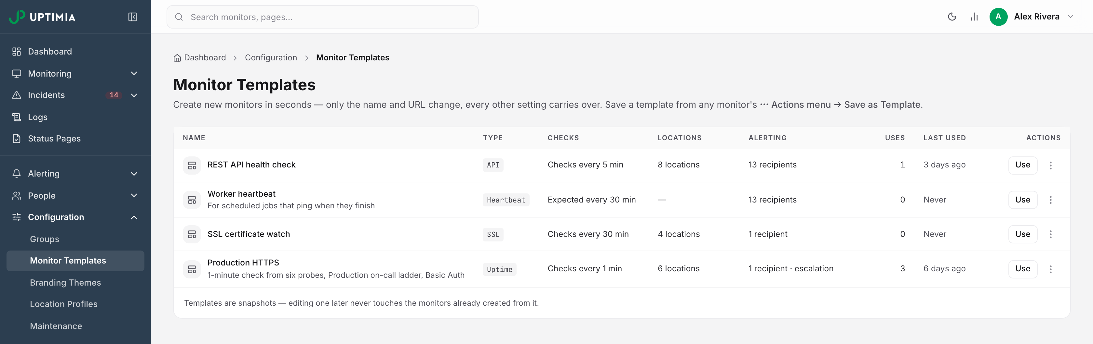Open the Groups submenu item

click(x=75, y=239)
